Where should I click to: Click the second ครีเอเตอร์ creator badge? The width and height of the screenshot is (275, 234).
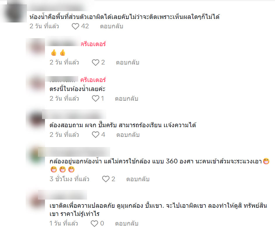(x=93, y=80)
